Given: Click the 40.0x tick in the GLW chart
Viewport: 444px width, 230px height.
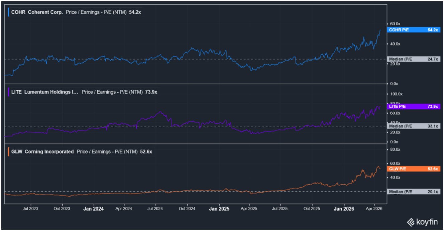Looking at the screenshot, I should click(395, 178).
